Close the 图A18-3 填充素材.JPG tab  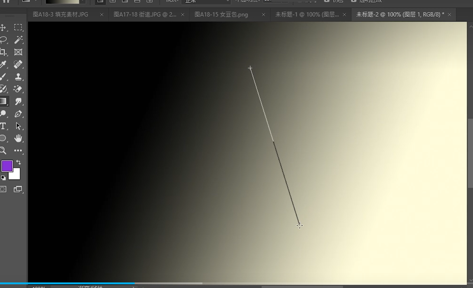102,15
